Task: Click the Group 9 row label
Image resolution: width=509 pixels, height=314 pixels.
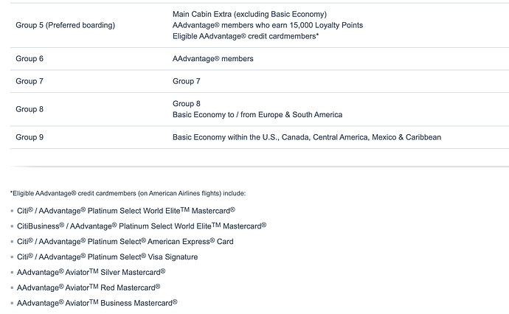Action: click(30, 137)
